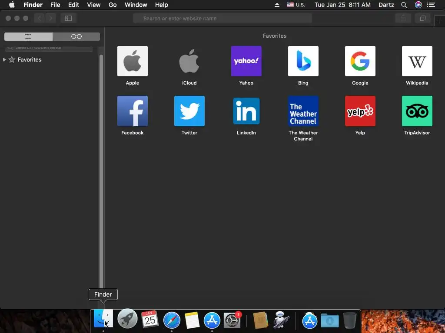Open the Trash in the Dock
445x333 pixels.
pos(350,320)
